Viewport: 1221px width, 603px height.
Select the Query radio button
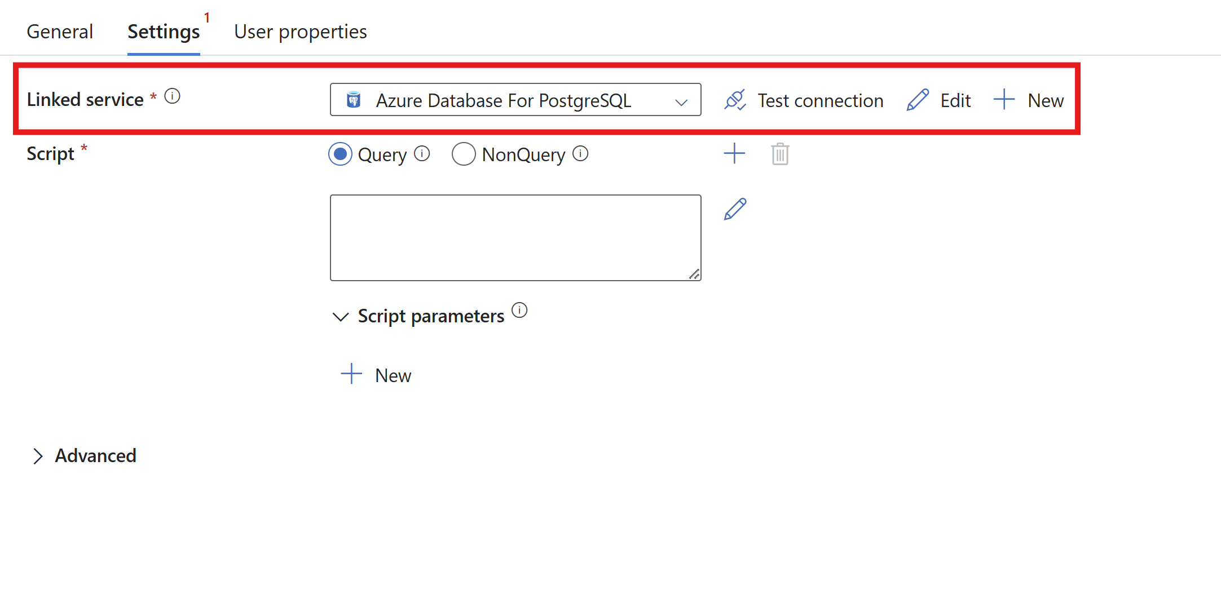click(341, 154)
